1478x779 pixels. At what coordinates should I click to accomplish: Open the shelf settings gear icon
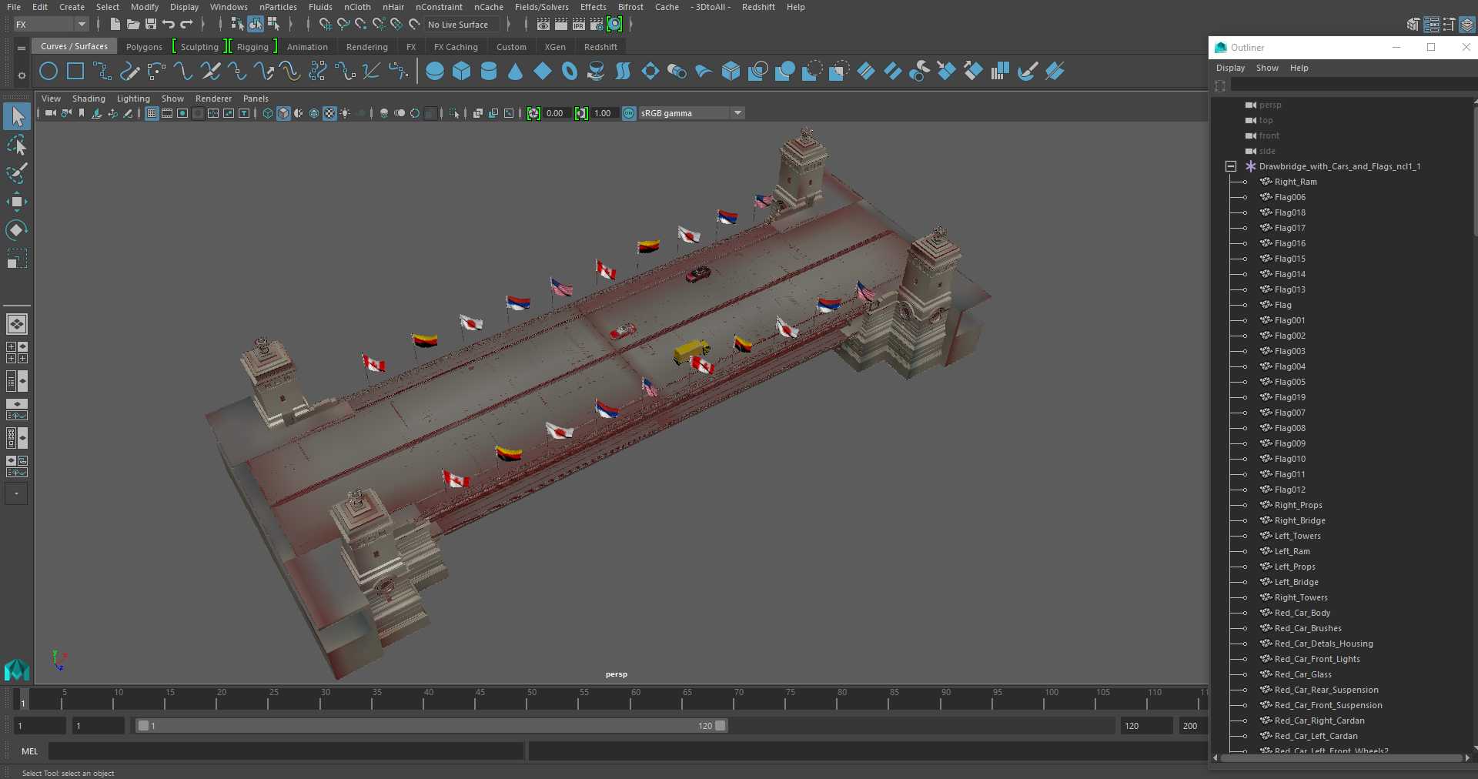coord(22,75)
